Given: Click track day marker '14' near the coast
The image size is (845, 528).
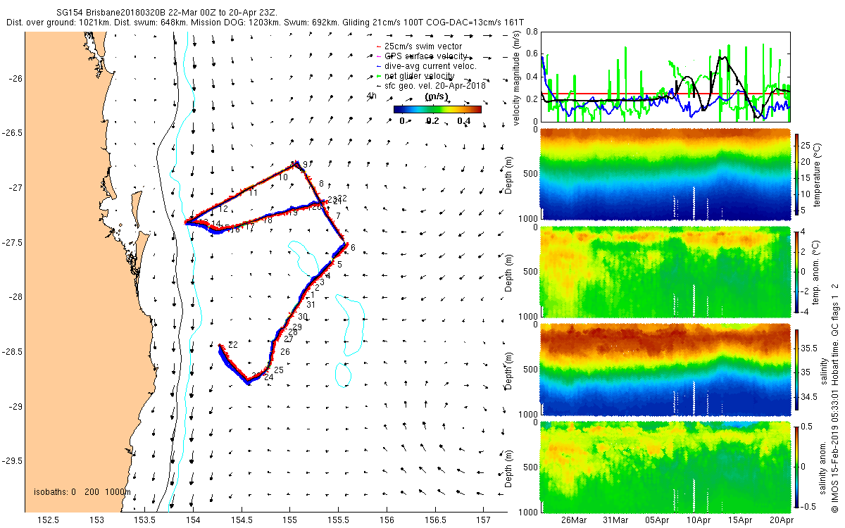Looking at the screenshot, I should (216, 224).
